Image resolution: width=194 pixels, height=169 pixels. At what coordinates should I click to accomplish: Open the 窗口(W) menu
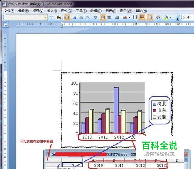(x=126, y=11)
